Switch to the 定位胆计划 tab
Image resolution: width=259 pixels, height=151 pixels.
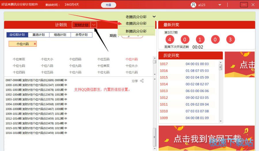coord(17,35)
